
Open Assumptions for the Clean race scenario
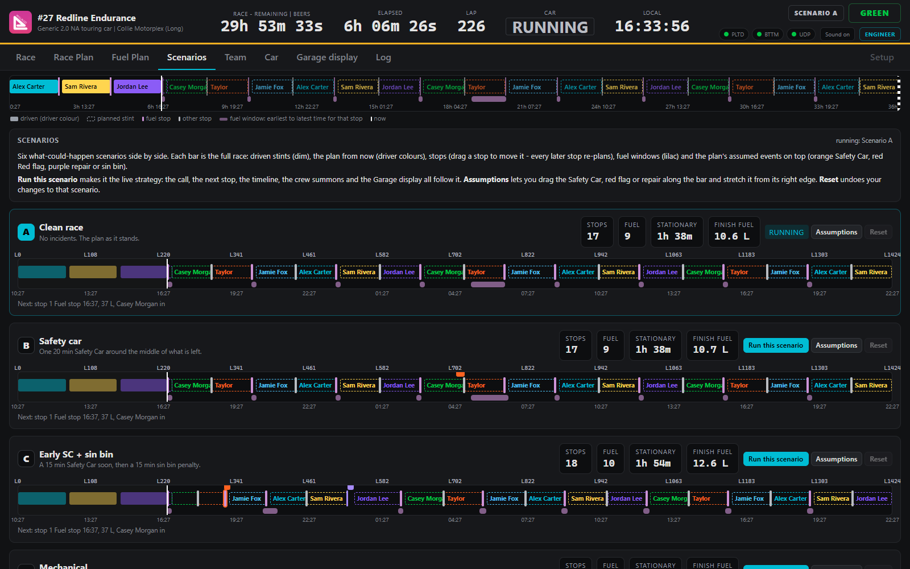tap(836, 232)
